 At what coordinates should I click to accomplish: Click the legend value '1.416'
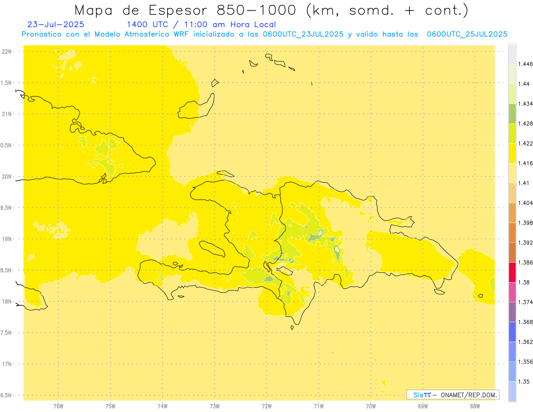click(525, 163)
